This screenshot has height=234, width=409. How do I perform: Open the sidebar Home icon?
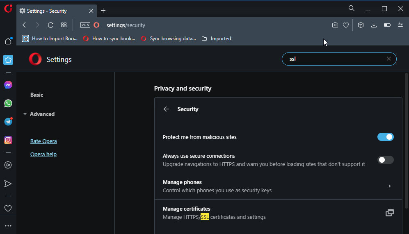pos(8,41)
